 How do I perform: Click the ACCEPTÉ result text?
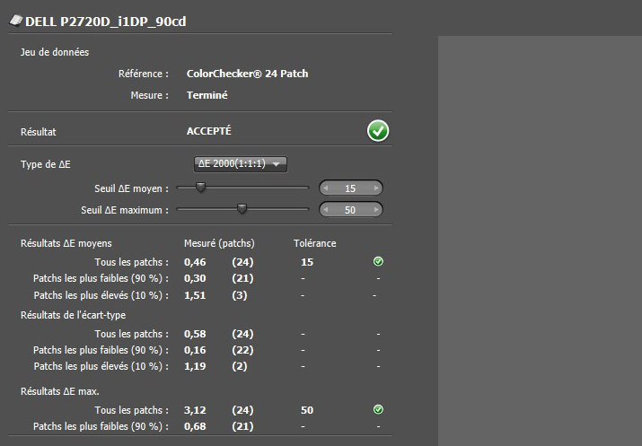coord(209,131)
